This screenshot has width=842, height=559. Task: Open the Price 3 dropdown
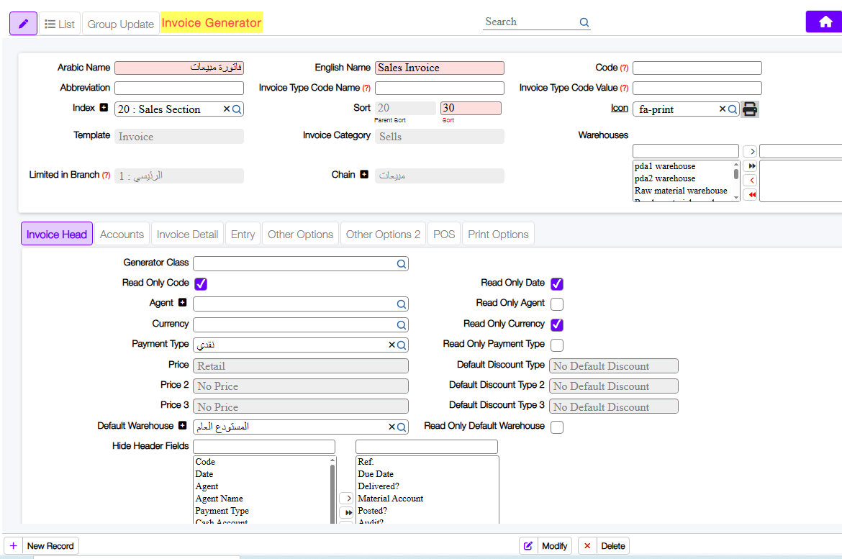coord(301,406)
